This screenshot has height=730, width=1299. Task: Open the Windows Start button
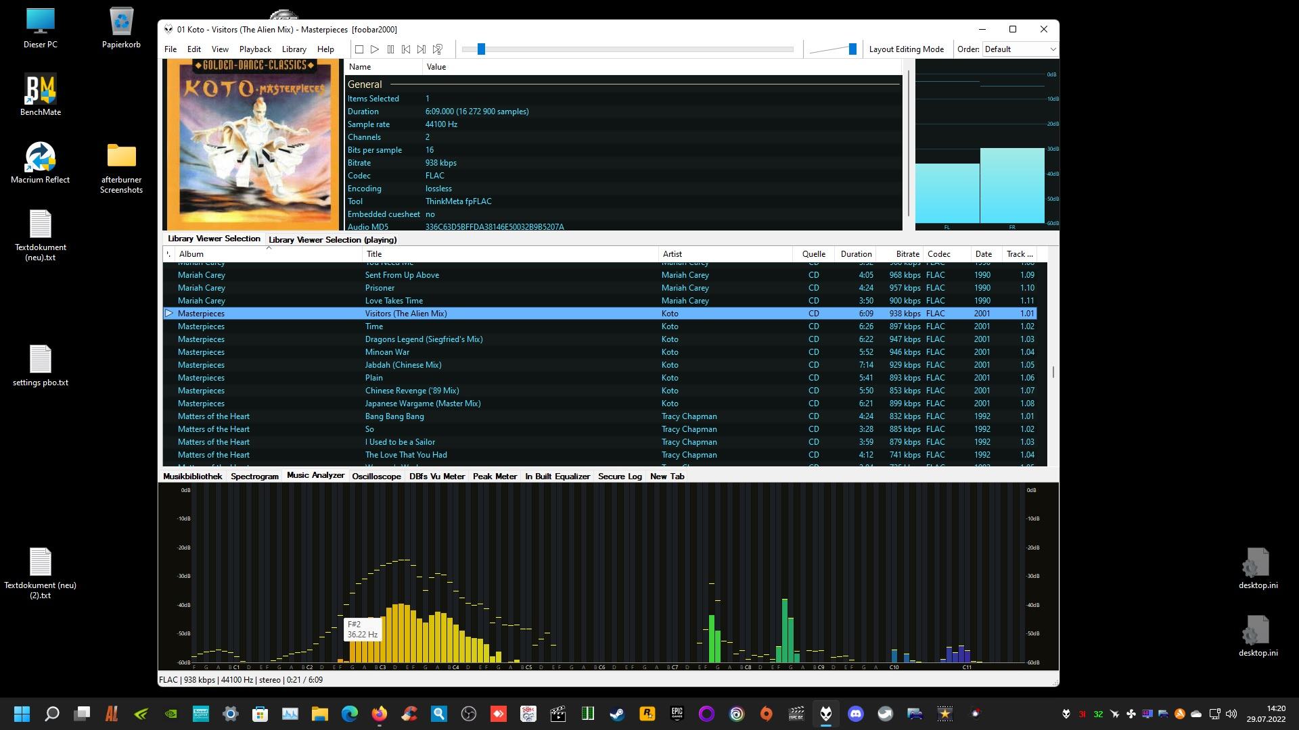point(22,714)
